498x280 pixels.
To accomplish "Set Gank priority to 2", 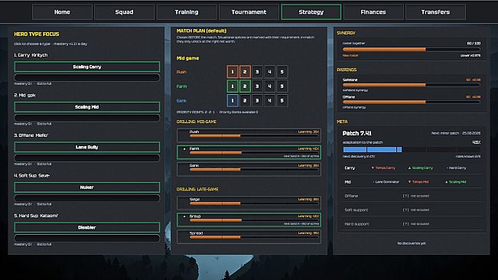I will click(x=245, y=101).
